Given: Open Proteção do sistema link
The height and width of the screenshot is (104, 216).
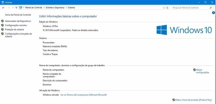Looking at the screenshot, I should (15, 29).
